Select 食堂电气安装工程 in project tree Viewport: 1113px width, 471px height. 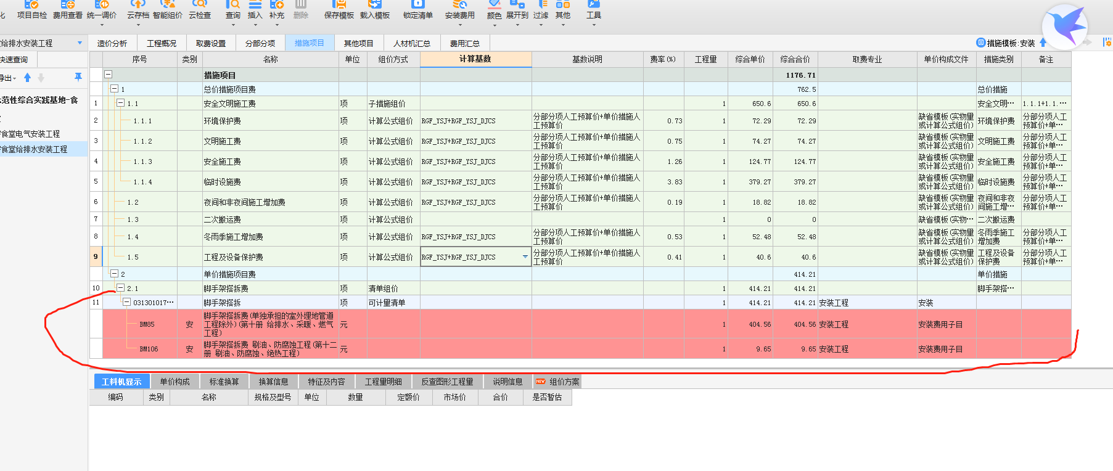31,134
